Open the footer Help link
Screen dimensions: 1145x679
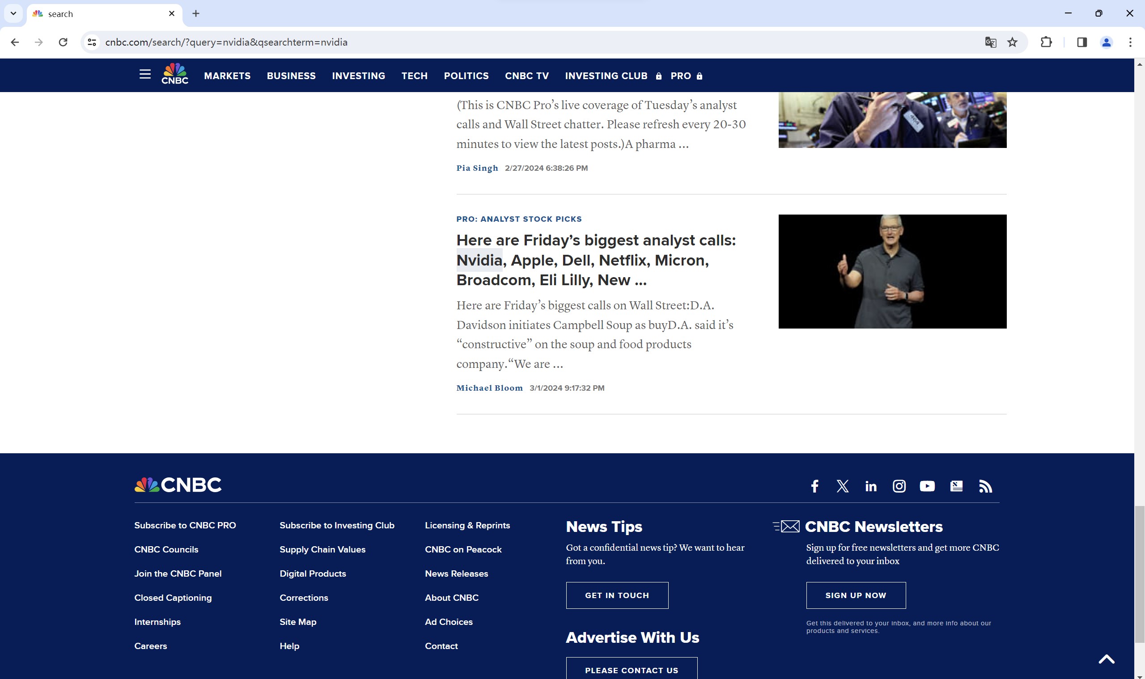pyautogui.click(x=289, y=646)
